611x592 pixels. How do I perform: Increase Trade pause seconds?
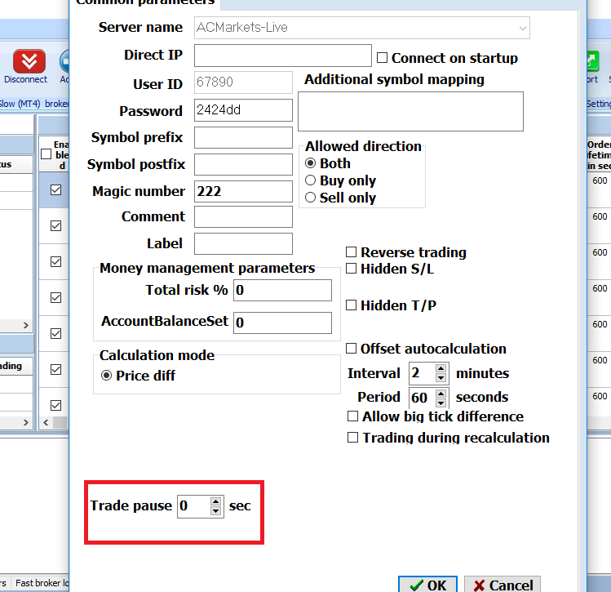click(216, 501)
